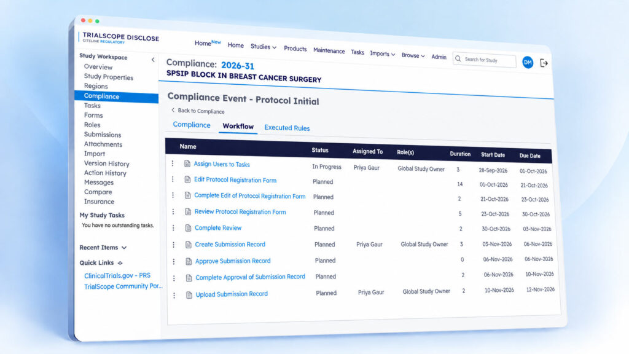Open the Maintenance menu
Image resolution: width=629 pixels, height=354 pixels.
[x=329, y=50]
